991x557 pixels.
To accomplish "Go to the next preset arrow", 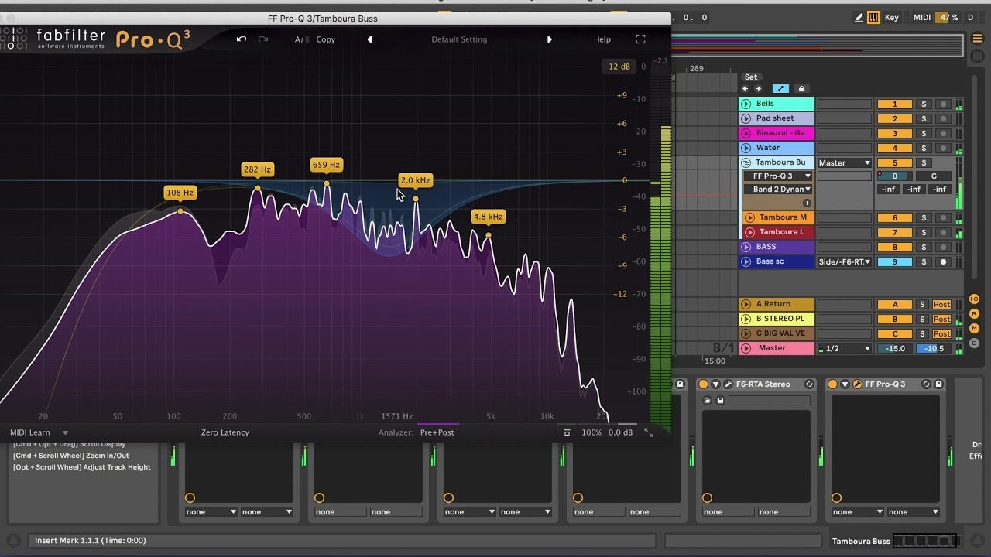I will tap(550, 39).
